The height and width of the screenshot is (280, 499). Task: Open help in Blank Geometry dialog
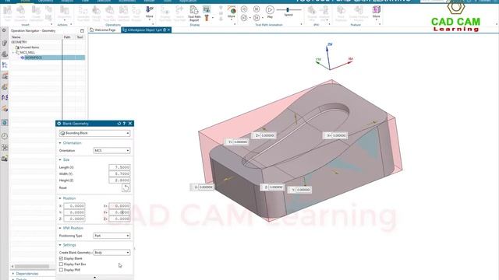pos(125,124)
